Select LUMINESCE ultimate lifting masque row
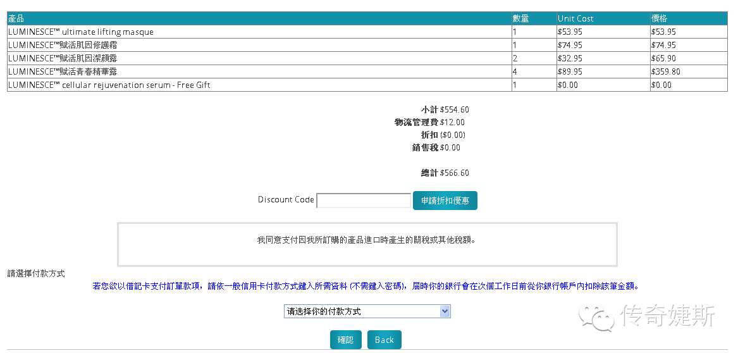This screenshot has height=353, width=738. pos(367,32)
